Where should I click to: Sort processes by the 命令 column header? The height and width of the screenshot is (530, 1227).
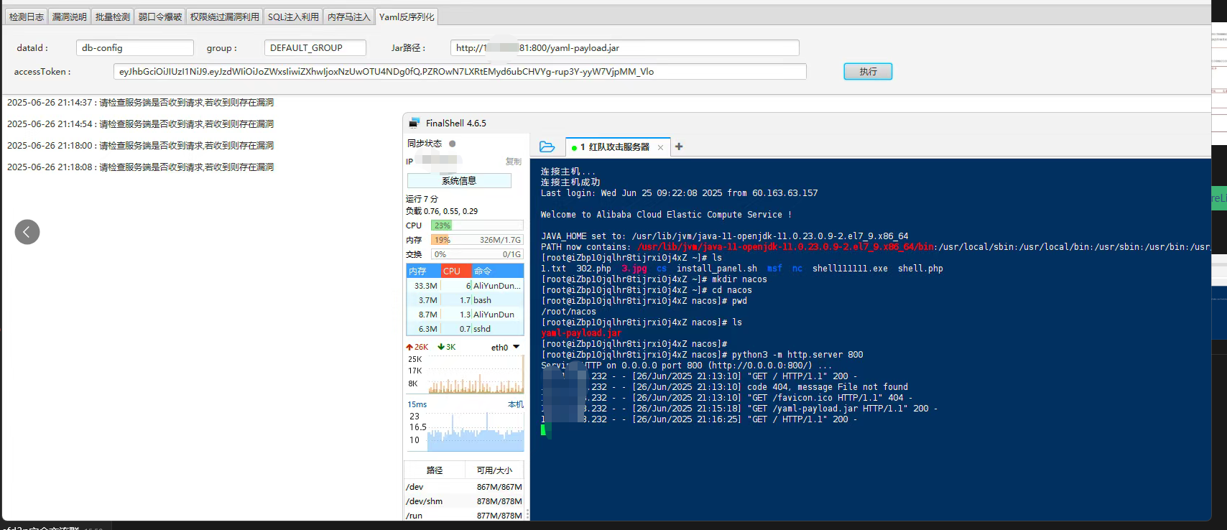click(x=498, y=271)
